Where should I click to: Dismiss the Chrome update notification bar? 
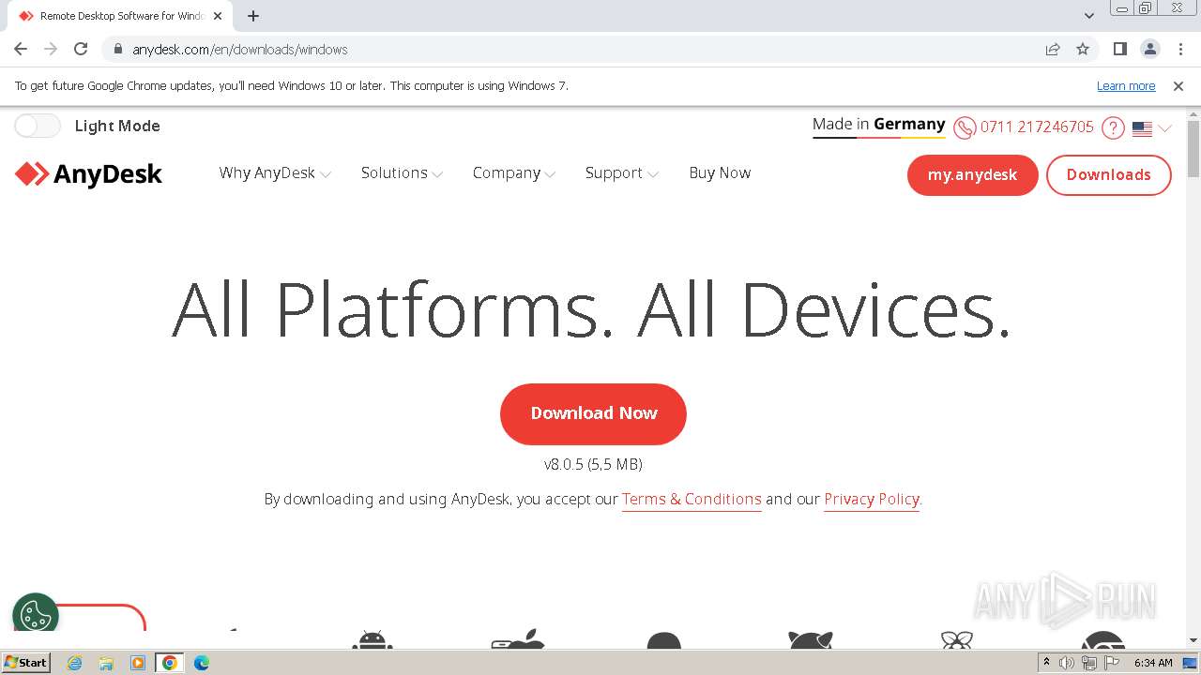[x=1178, y=86]
